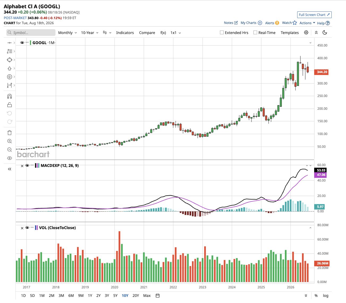
Task: Click the Symbol search input field
Action: pos(31,33)
